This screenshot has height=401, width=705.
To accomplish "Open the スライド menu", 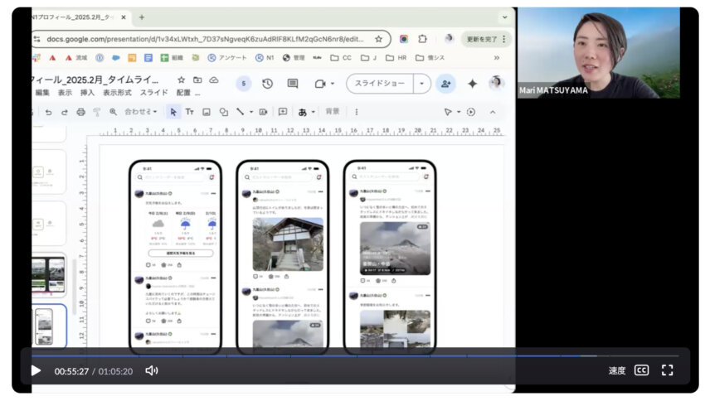I will pyautogui.click(x=153, y=93).
